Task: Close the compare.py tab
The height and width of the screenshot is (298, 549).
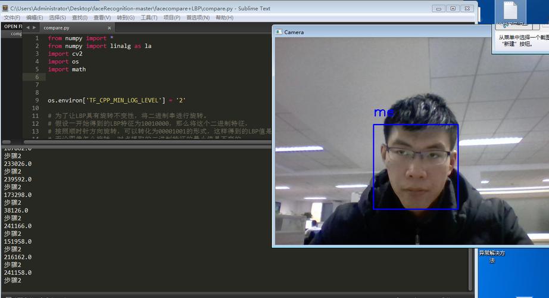Action: coord(109,27)
